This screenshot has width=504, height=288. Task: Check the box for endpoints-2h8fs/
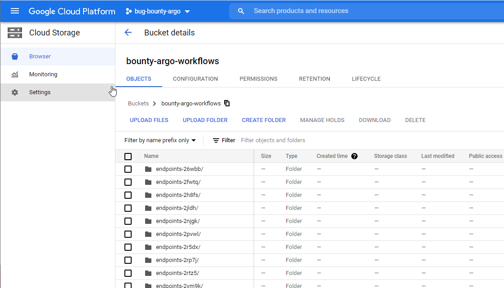[x=128, y=195]
